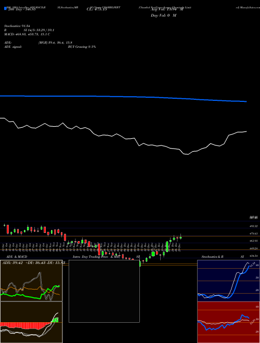Open the red RSI chart thumbnail
Screen dimensions: 260x343
[228, 322]
